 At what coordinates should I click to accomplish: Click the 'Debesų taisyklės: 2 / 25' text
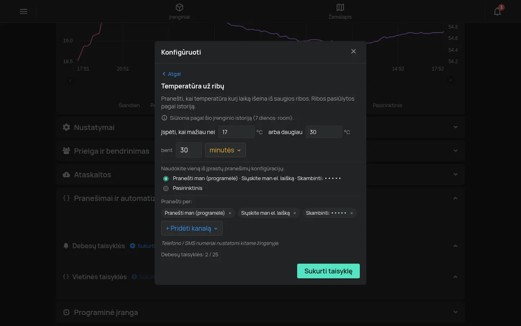pos(190,255)
